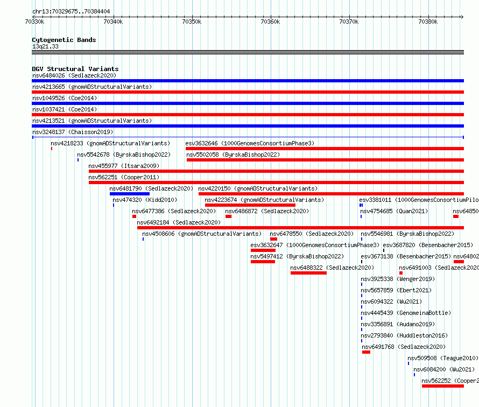Click nsv6084200 (Wu2021) label
This screenshot has height=407, width=479.
click(x=444, y=369)
